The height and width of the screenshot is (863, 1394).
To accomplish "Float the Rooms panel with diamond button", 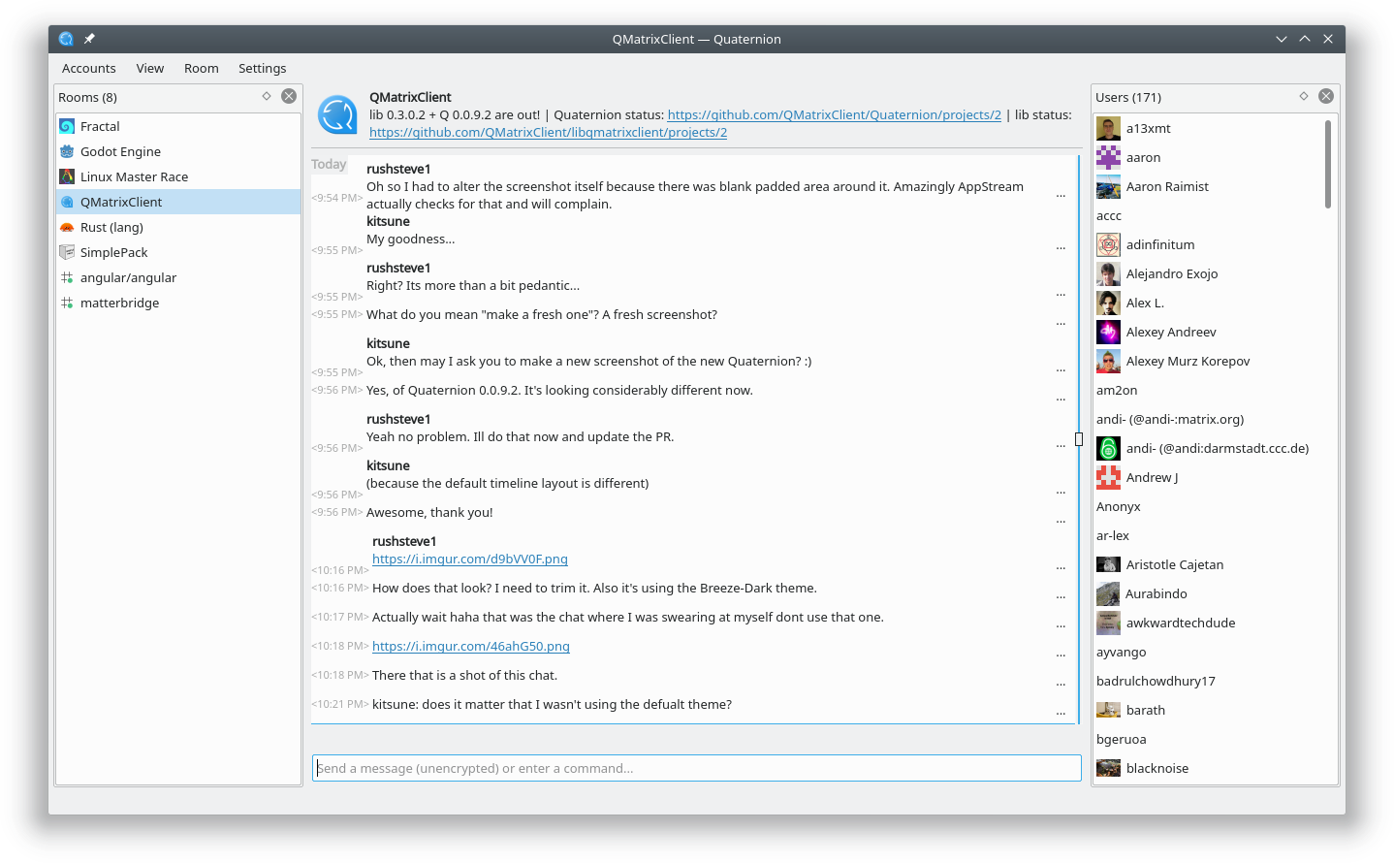I will tap(267, 96).
